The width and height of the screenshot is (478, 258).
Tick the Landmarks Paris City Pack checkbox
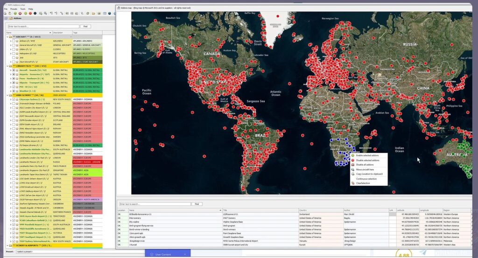point(14,166)
